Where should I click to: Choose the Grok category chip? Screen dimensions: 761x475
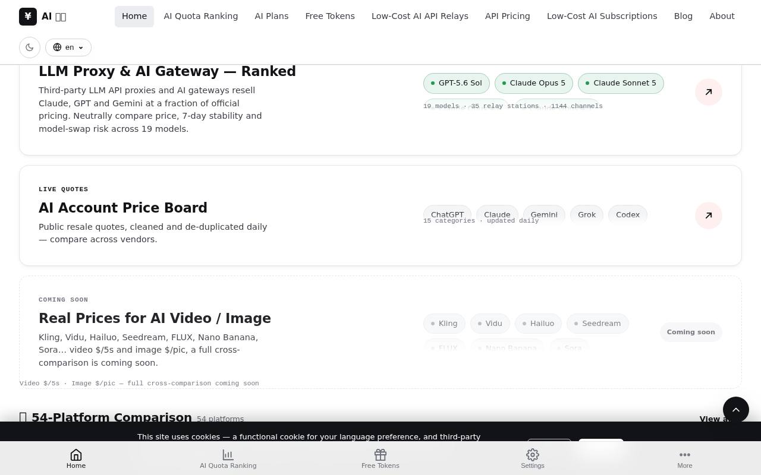587,214
